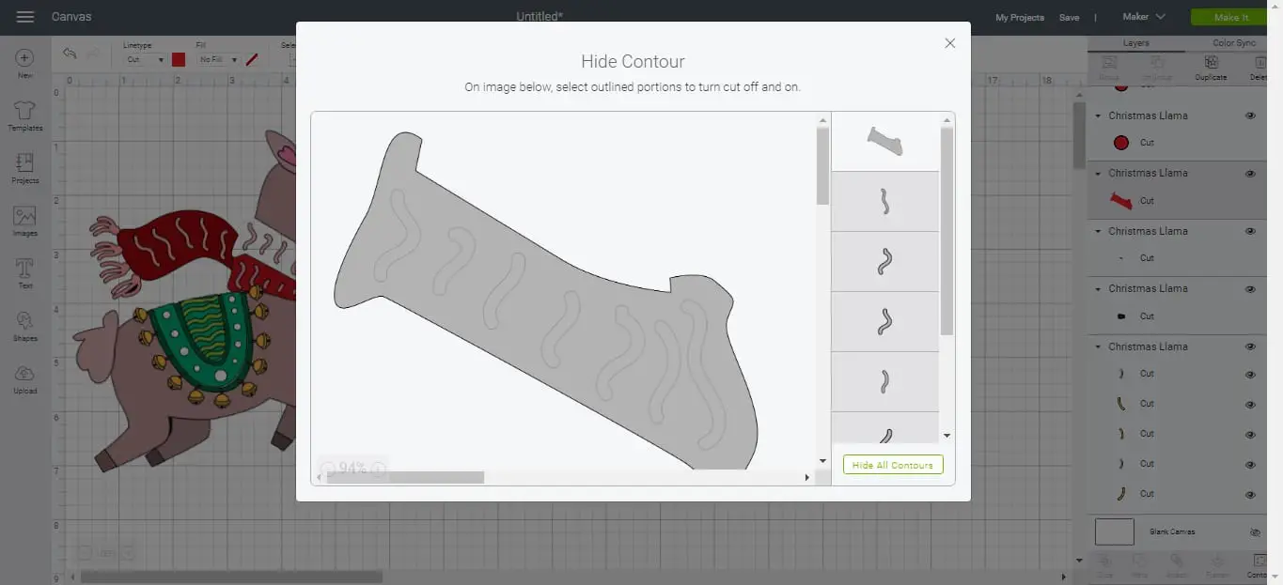1283x585 pixels.
Task: Create a New project from sidebar
Action: (25, 64)
